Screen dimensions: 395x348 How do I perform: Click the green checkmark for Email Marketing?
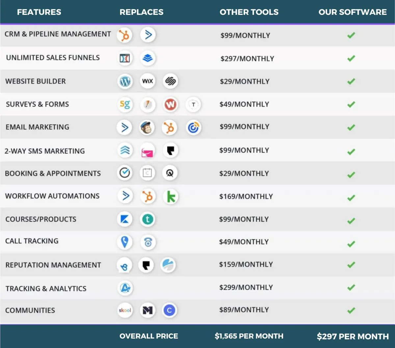(x=351, y=127)
